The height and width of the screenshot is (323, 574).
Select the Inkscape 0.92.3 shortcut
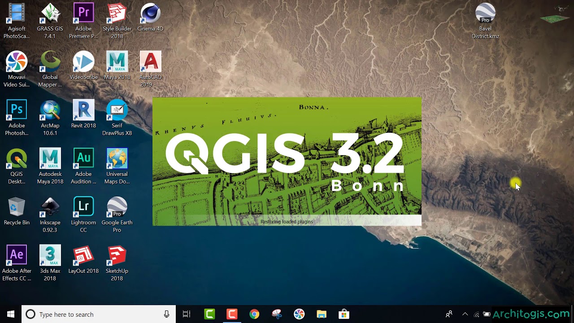click(x=50, y=214)
